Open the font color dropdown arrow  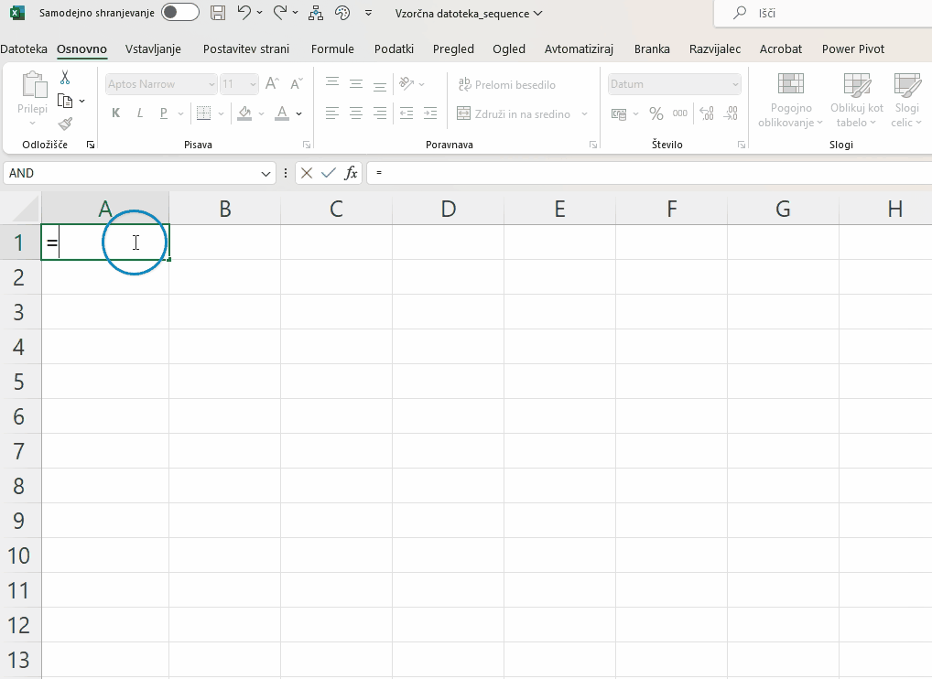coord(299,114)
